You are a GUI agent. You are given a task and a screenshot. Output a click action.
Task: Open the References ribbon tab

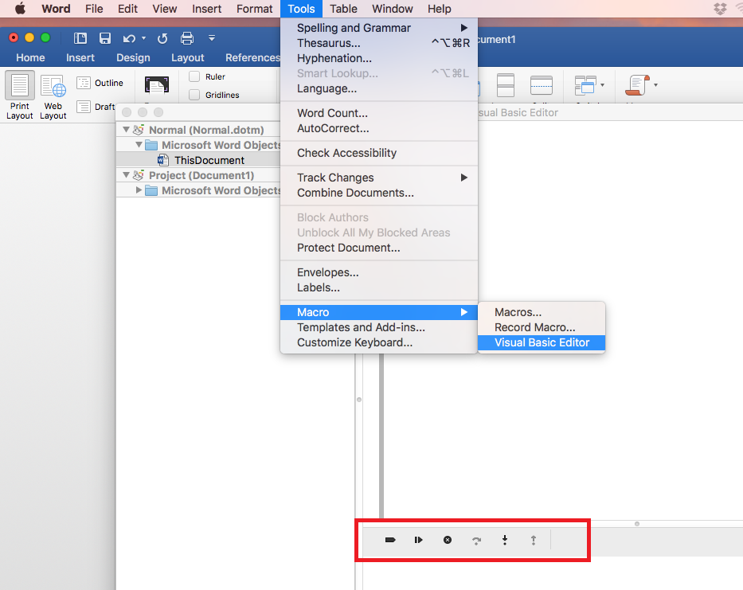(x=252, y=58)
